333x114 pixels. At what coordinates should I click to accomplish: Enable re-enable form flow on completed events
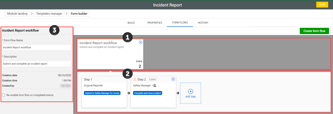(3, 95)
